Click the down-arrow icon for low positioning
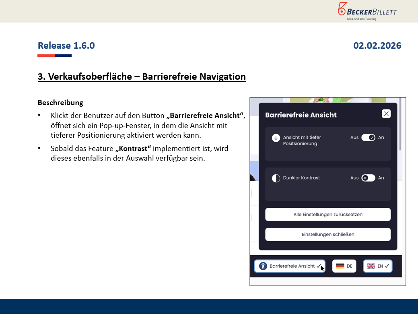 [x=276, y=138]
